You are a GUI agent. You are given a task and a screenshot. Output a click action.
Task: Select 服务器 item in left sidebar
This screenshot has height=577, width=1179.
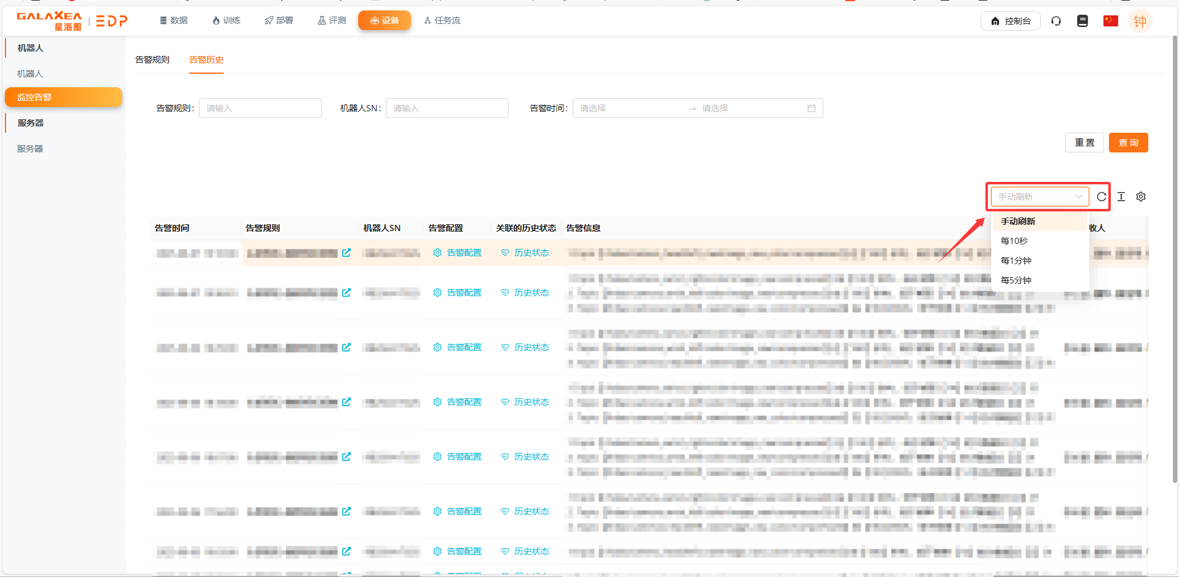point(30,149)
